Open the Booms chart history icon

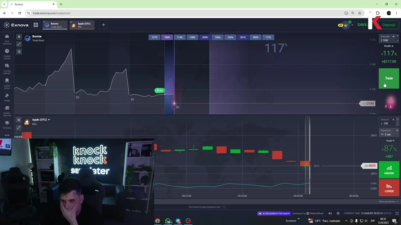click(x=19, y=52)
